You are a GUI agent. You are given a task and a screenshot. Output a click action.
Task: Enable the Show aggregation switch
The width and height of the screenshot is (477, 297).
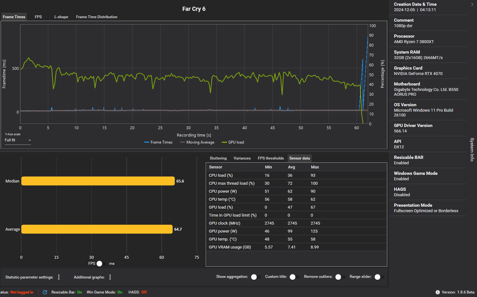tap(256, 277)
